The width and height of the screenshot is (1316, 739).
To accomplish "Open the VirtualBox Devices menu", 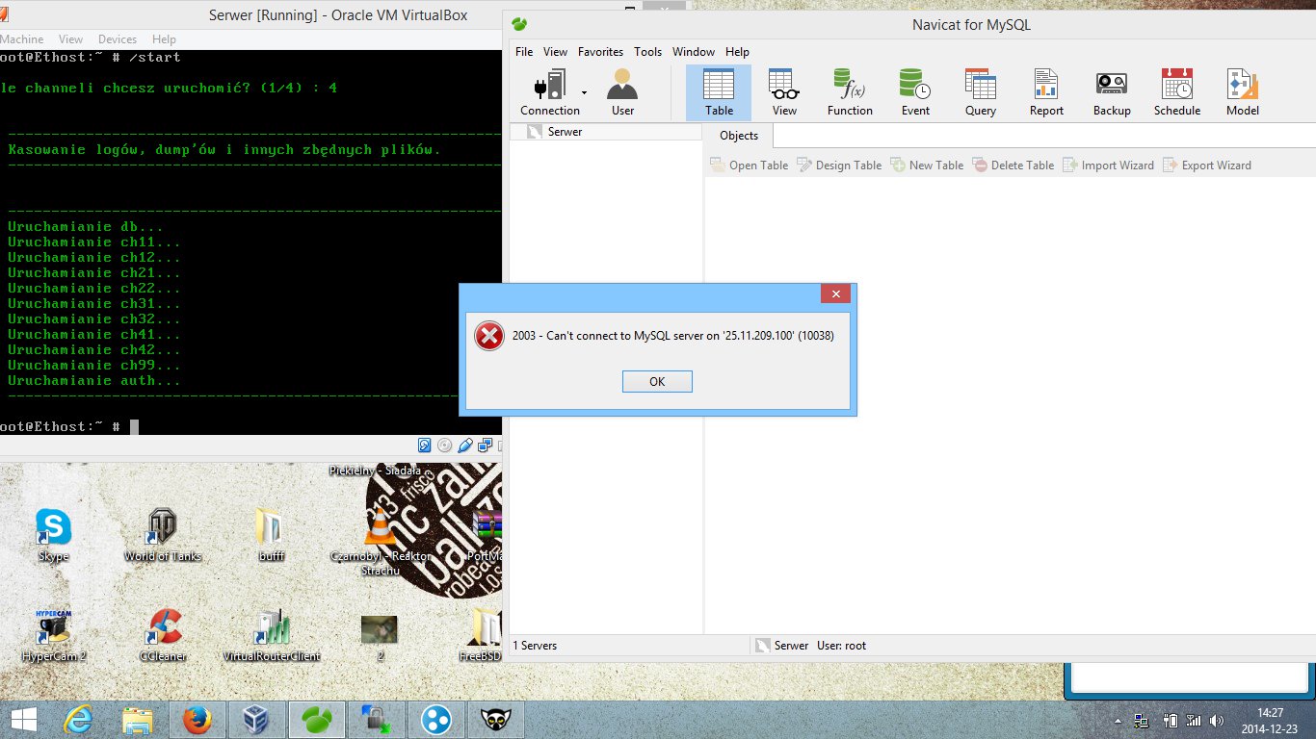I will click(x=118, y=39).
